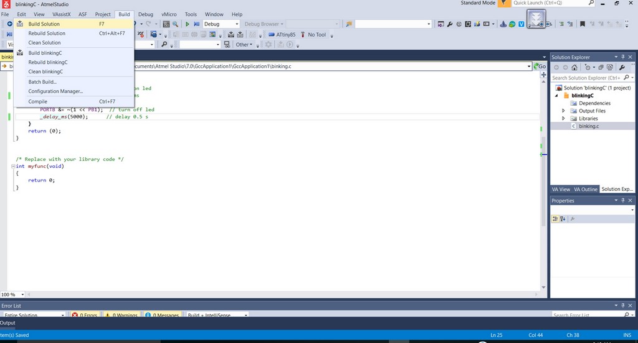Select Dependencies in Solution Explorer

coord(594,103)
